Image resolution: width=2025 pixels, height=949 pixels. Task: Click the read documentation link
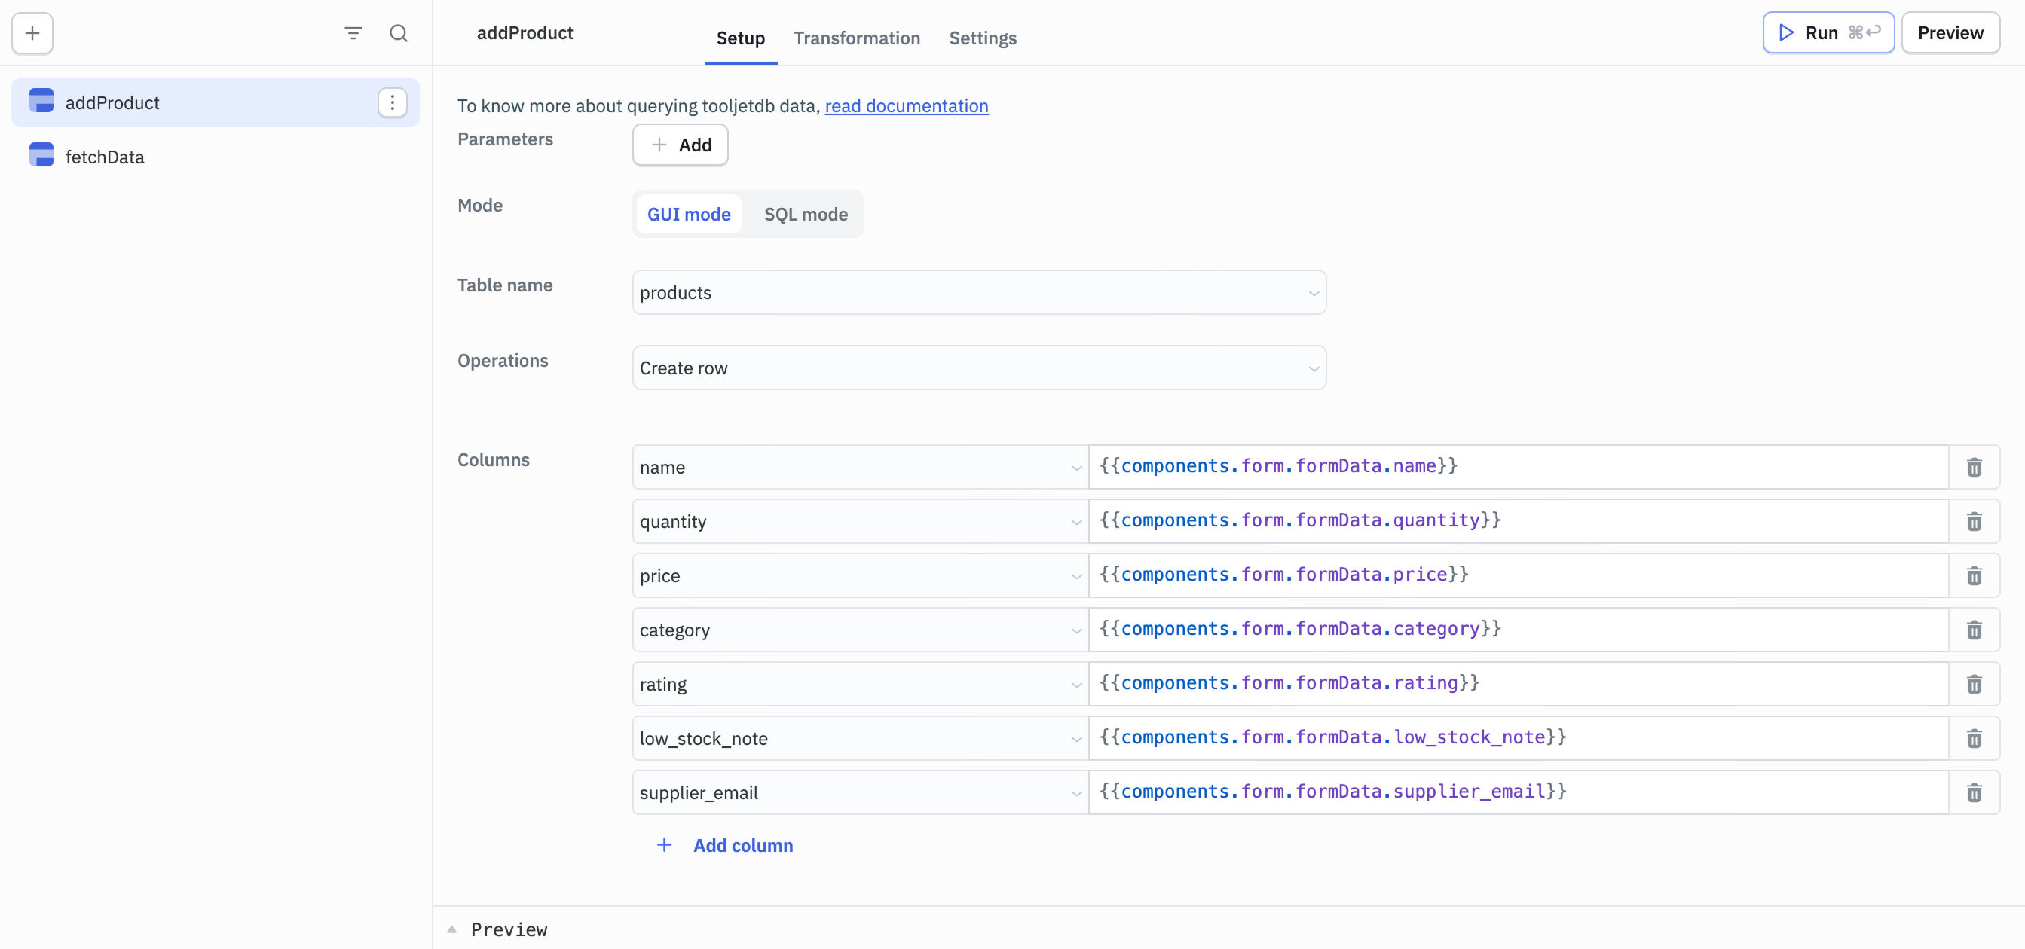pos(907,105)
